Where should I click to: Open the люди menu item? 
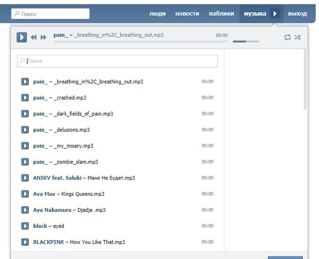[158, 14]
